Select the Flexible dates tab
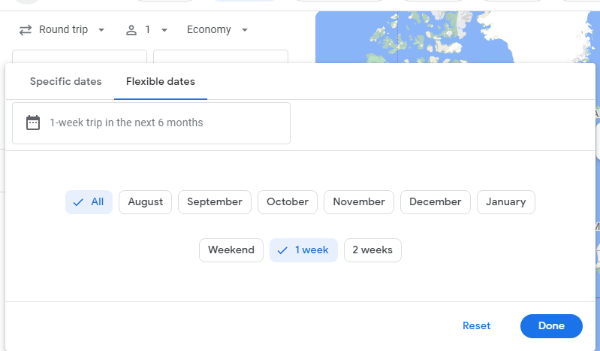 tap(161, 82)
